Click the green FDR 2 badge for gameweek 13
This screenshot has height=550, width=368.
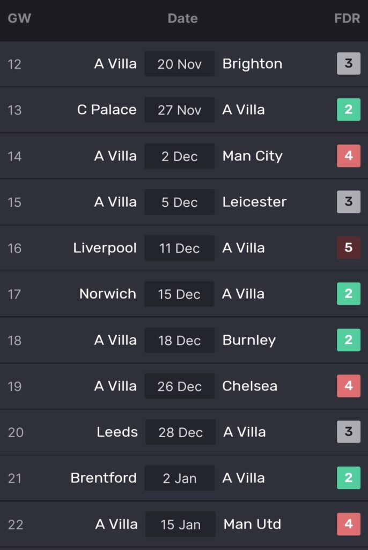coord(348,110)
